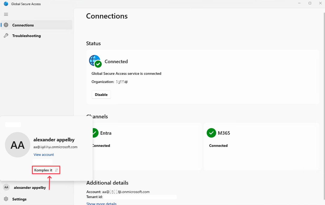The height and width of the screenshot is (205, 325).
Task: Disable the Global Secure Access connection
Action: [101, 95]
